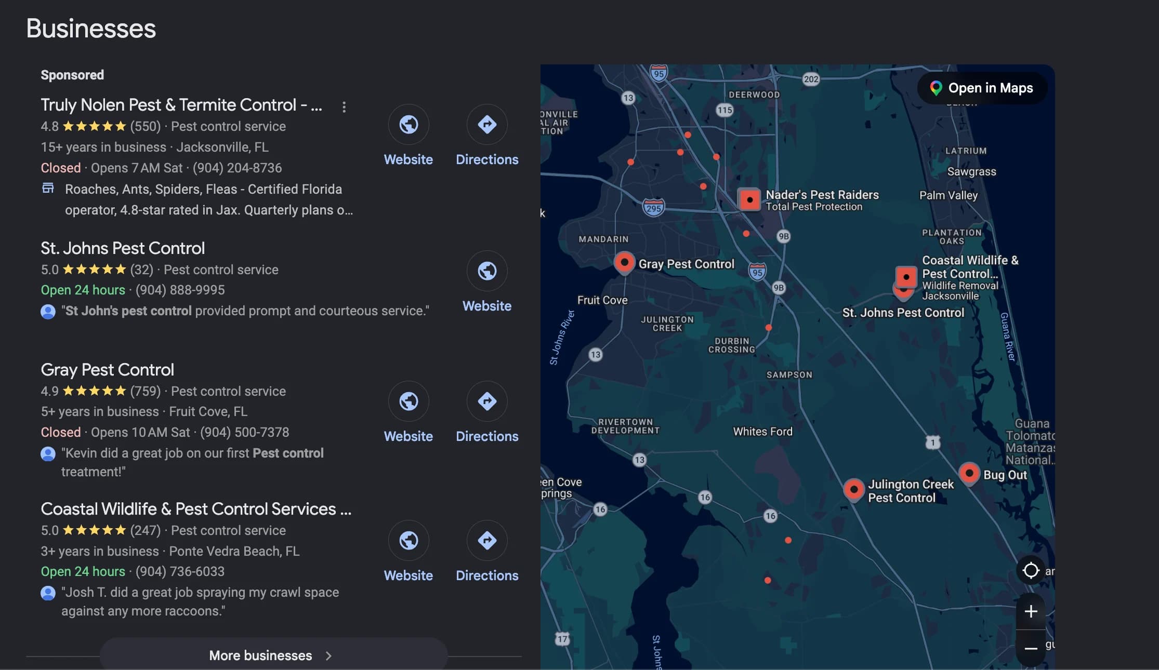Viewport: 1159px width, 670px height.
Task: Center map on my current location
Action: pyautogui.click(x=1031, y=570)
